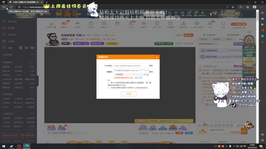Open the 直播回看 link with chevron

click(234, 35)
